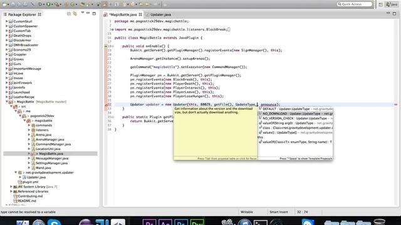Choose NO_DOWNLOAD proposal in autocomplete
Screen dimensions: 401x225
tap(296, 114)
